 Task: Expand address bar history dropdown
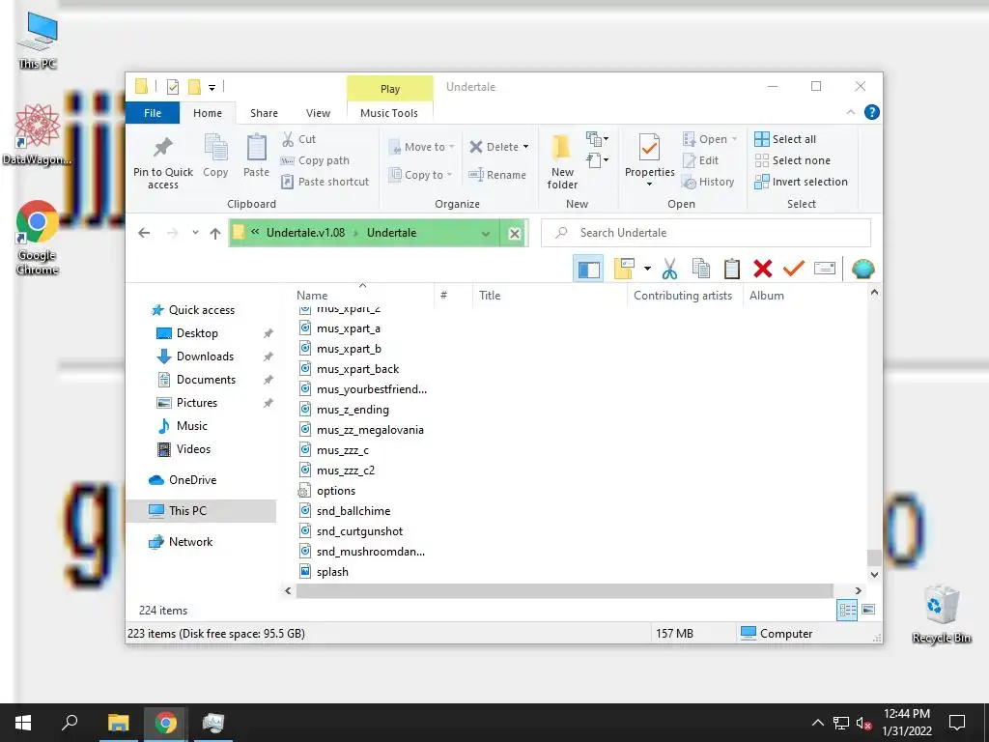pos(486,234)
